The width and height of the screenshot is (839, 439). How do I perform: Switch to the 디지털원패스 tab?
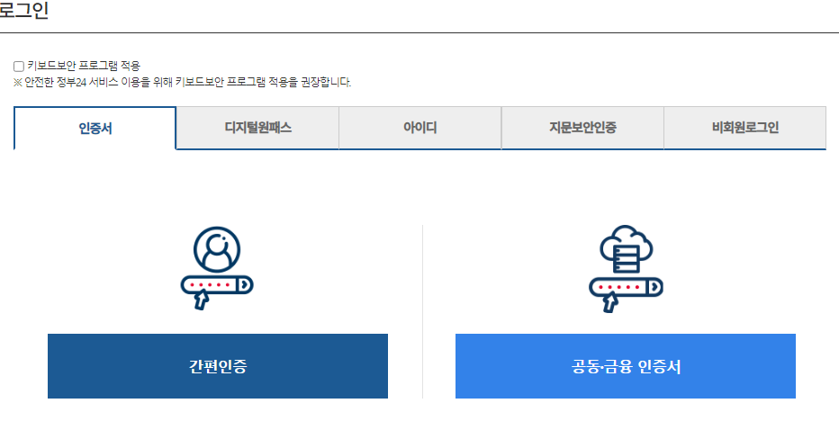pos(257,128)
